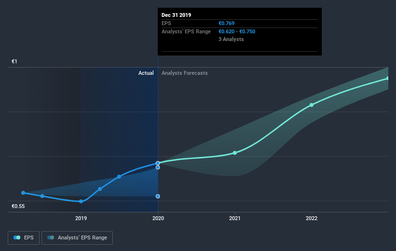Select the 2021 forecast EPS data point
This screenshot has width=396, height=251.
[234, 153]
